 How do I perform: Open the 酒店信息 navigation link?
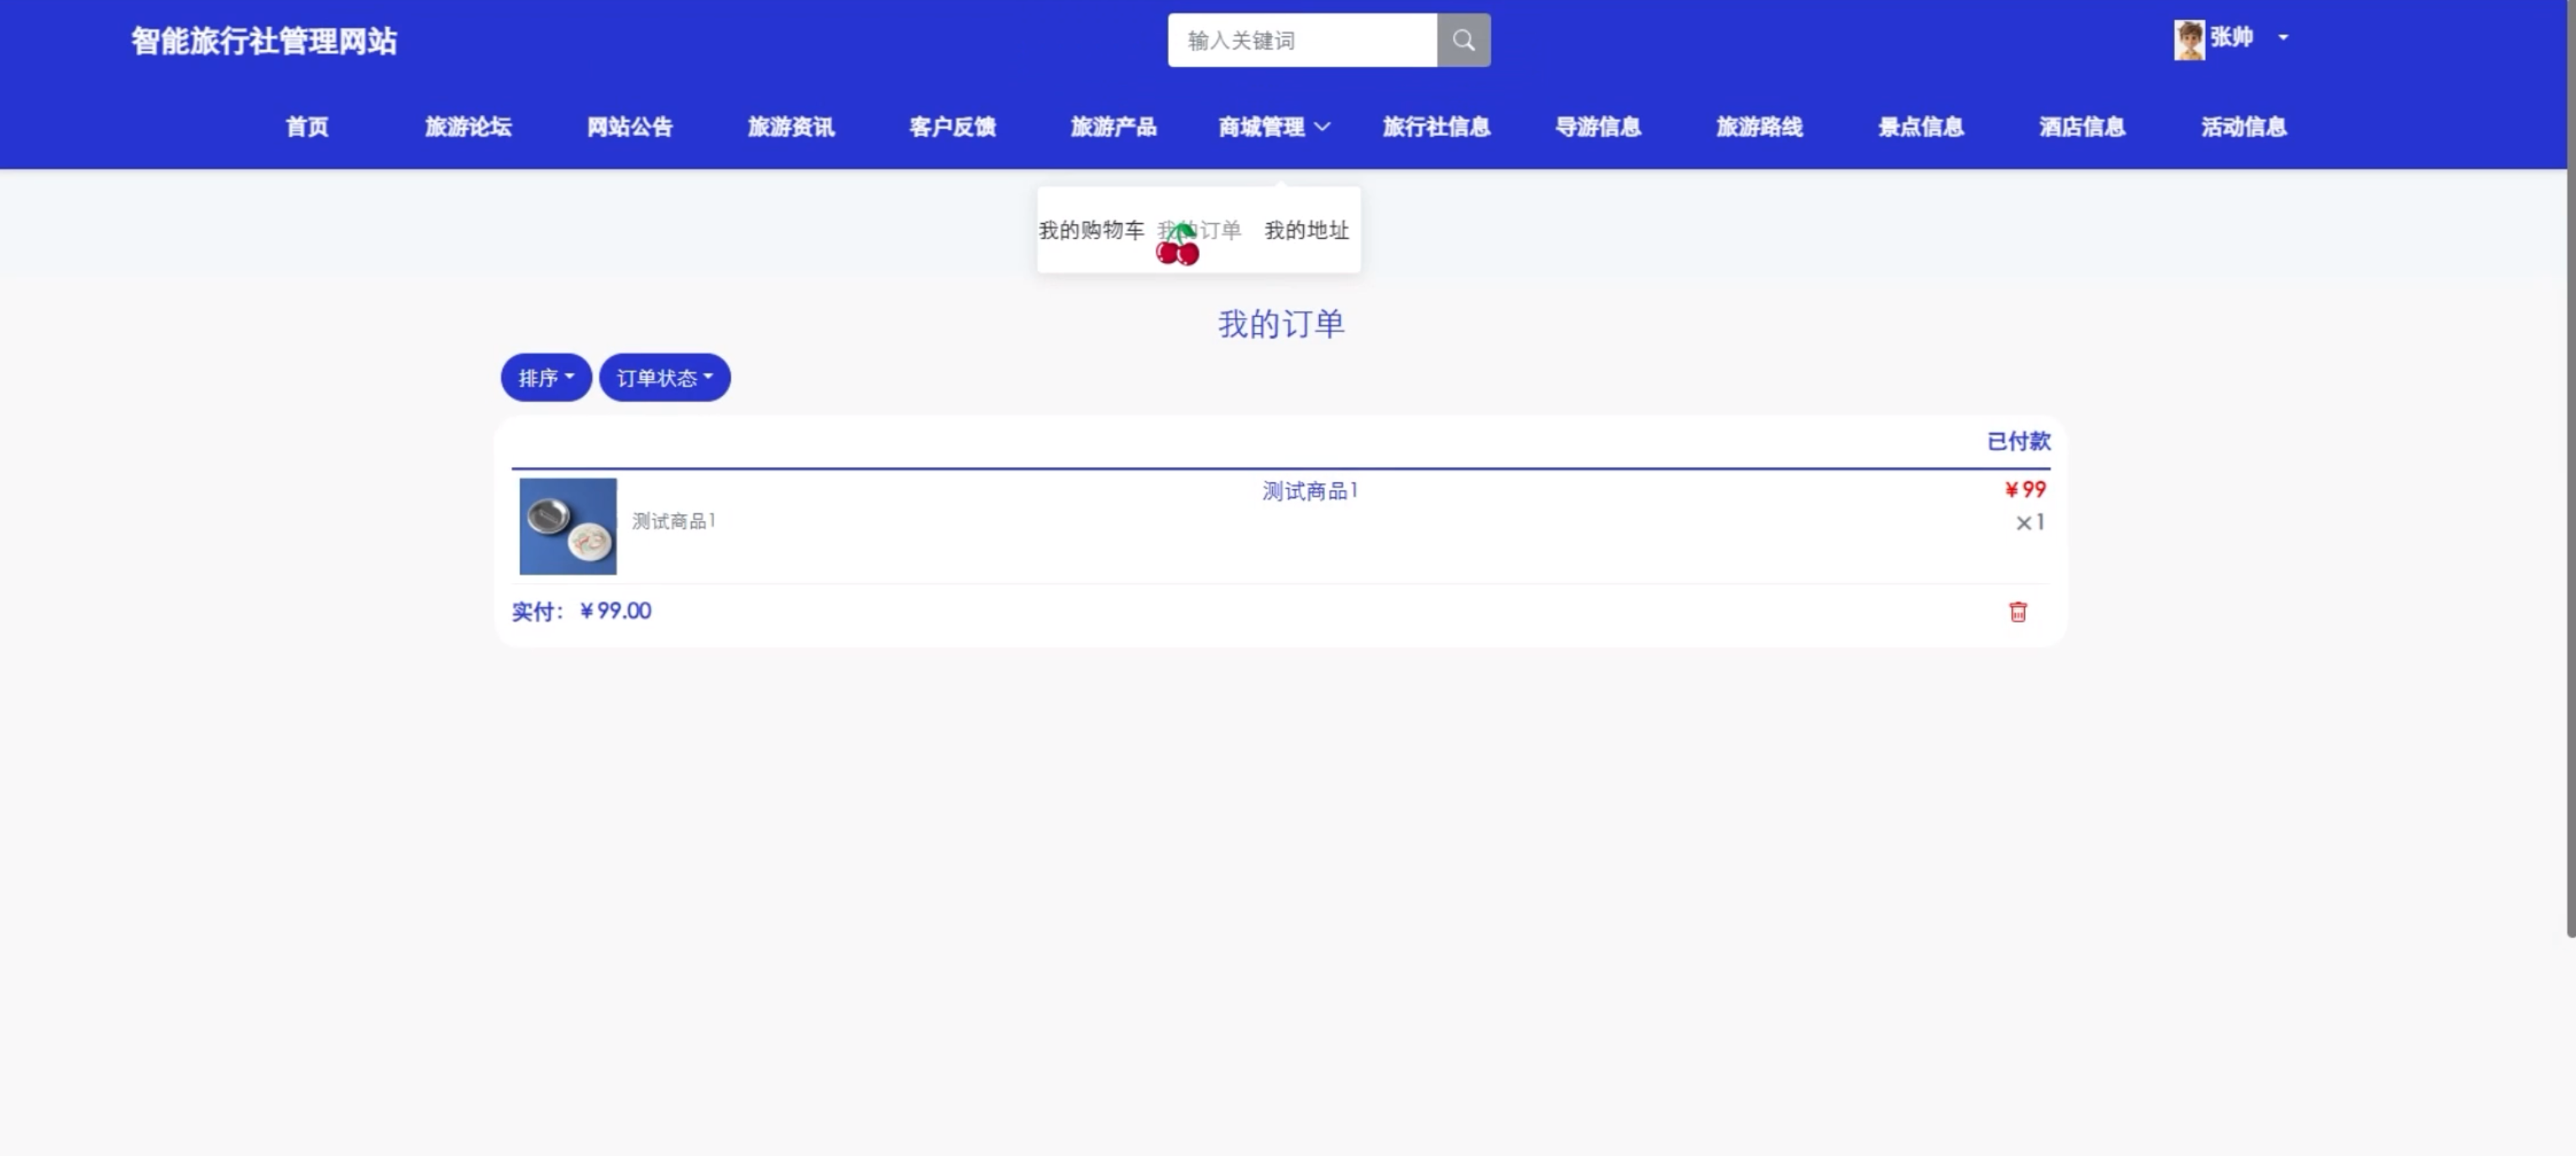(2082, 127)
